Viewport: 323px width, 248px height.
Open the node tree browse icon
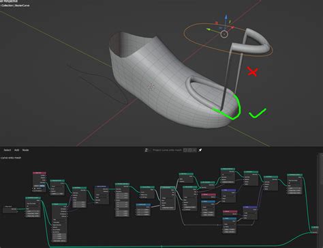point(147,150)
